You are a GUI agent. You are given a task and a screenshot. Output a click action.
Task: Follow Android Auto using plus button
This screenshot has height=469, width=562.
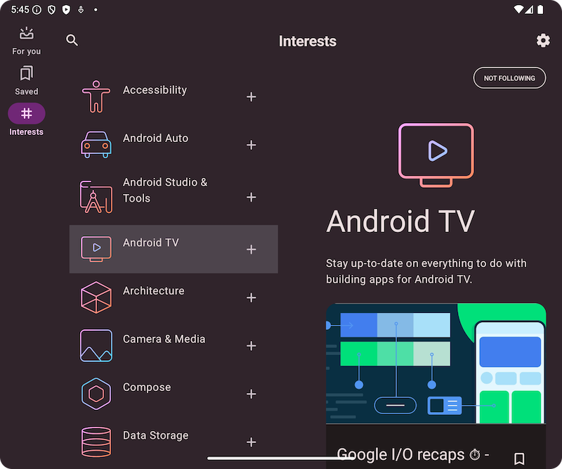coord(251,145)
